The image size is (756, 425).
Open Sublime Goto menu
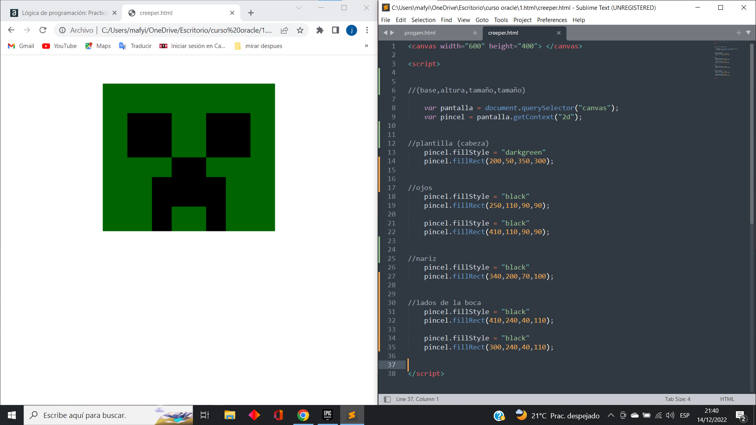pyautogui.click(x=482, y=20)
